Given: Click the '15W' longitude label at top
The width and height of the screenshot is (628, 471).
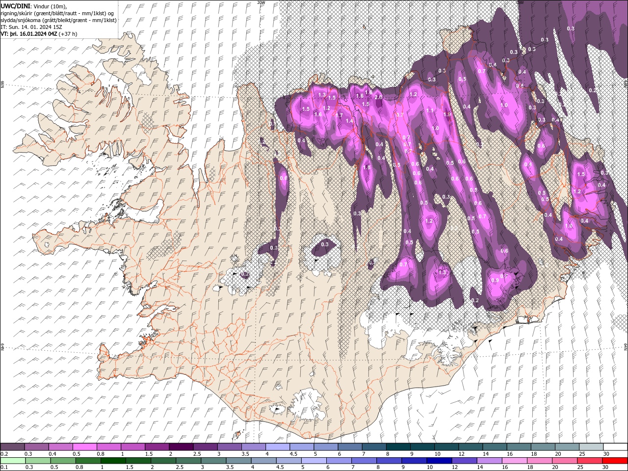Looking at the screenshot, I should pos(520,2).
